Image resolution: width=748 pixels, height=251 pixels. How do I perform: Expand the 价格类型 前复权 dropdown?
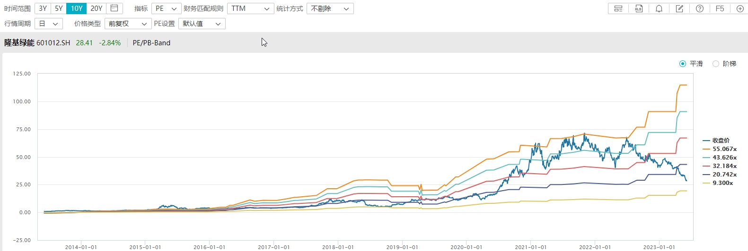(x=128, y=24)
